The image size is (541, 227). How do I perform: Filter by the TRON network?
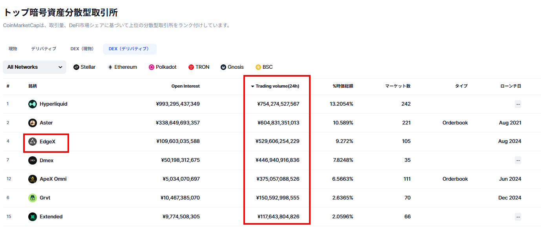tap(199, 67)
